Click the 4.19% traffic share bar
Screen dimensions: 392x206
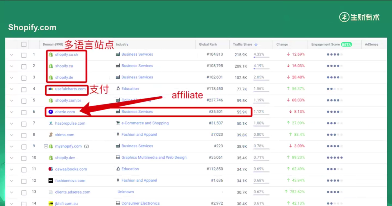click(x=261, y=69)
